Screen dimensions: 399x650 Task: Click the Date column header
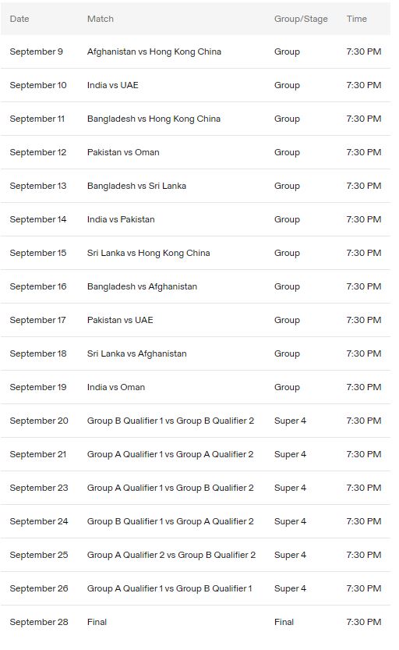pyautogui.click(x=19, y=19)
